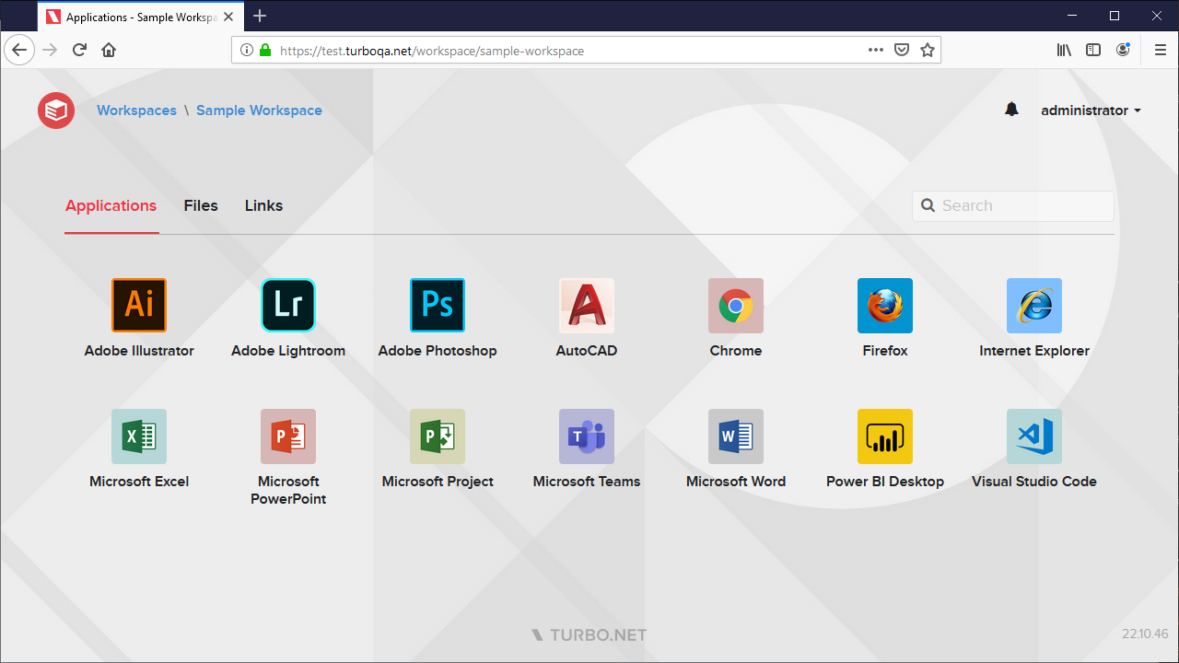This screenshot has height=663, width=1179.
Task: Switch to the Links tab
Action: pyautogui.click(x=263, y=206)
